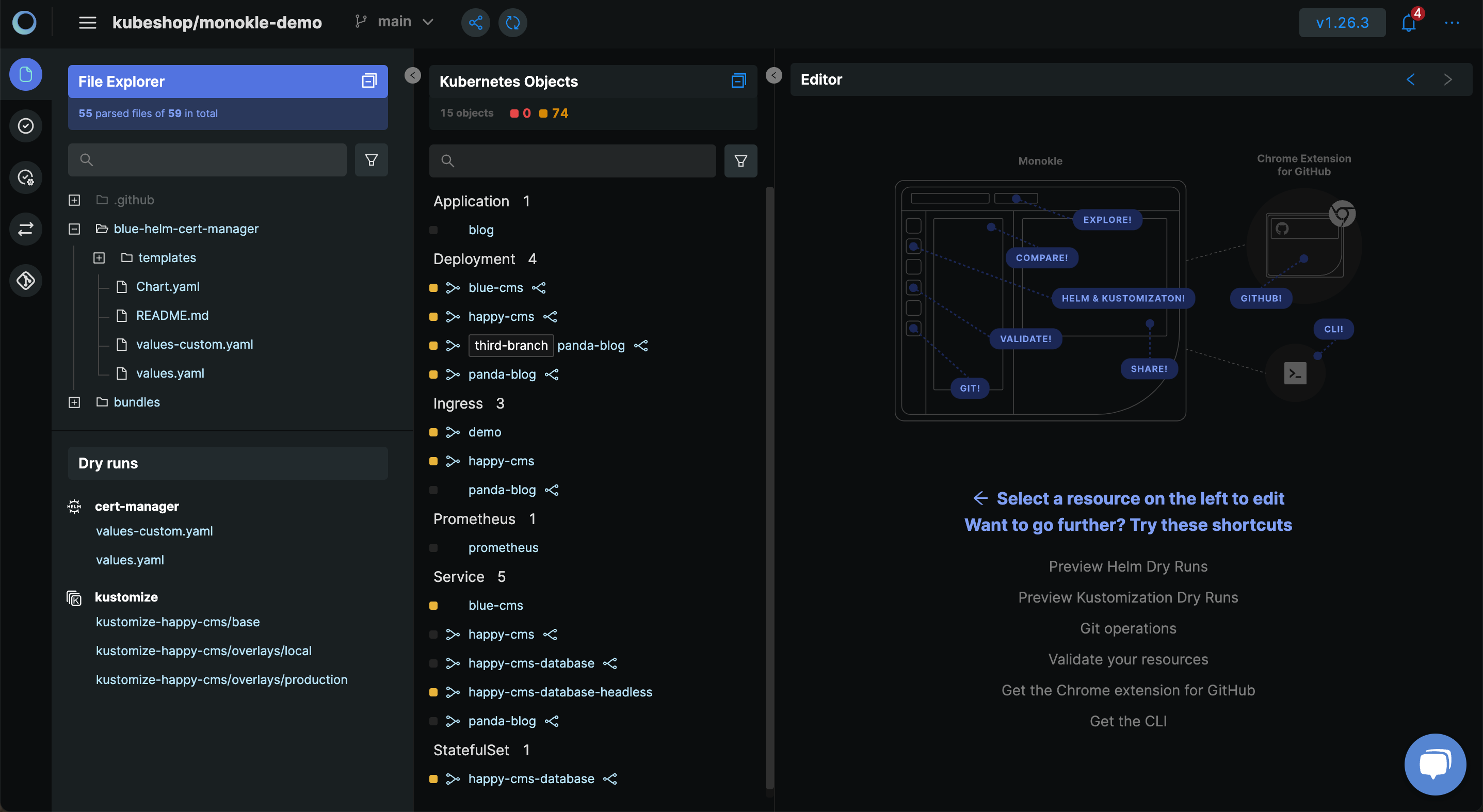The image size is (1483, 812).
Task: Click outgoing links icon of StatefulSet happy-cms-database
Action: [x=610, y=778]
